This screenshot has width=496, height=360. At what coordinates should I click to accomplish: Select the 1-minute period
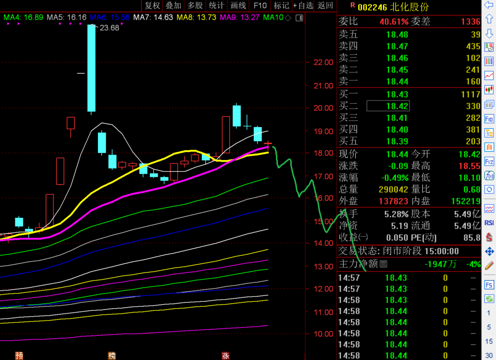pos(489,313)
